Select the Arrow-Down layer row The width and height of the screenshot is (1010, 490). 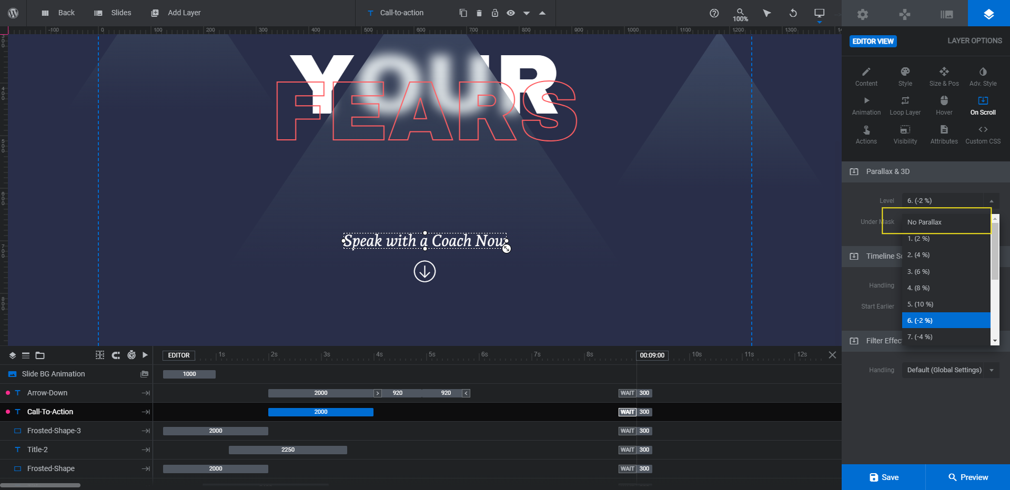[x=76, y=393]
